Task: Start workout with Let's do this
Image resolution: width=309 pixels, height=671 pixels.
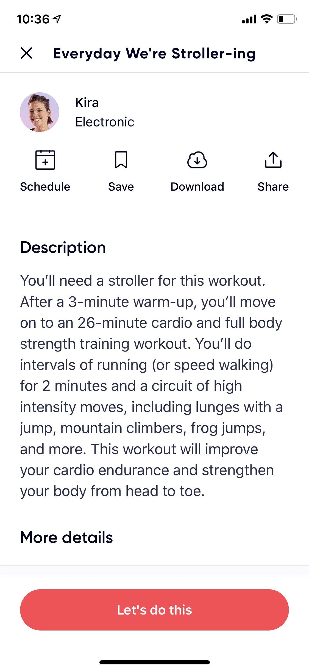Action: (154, 610)
